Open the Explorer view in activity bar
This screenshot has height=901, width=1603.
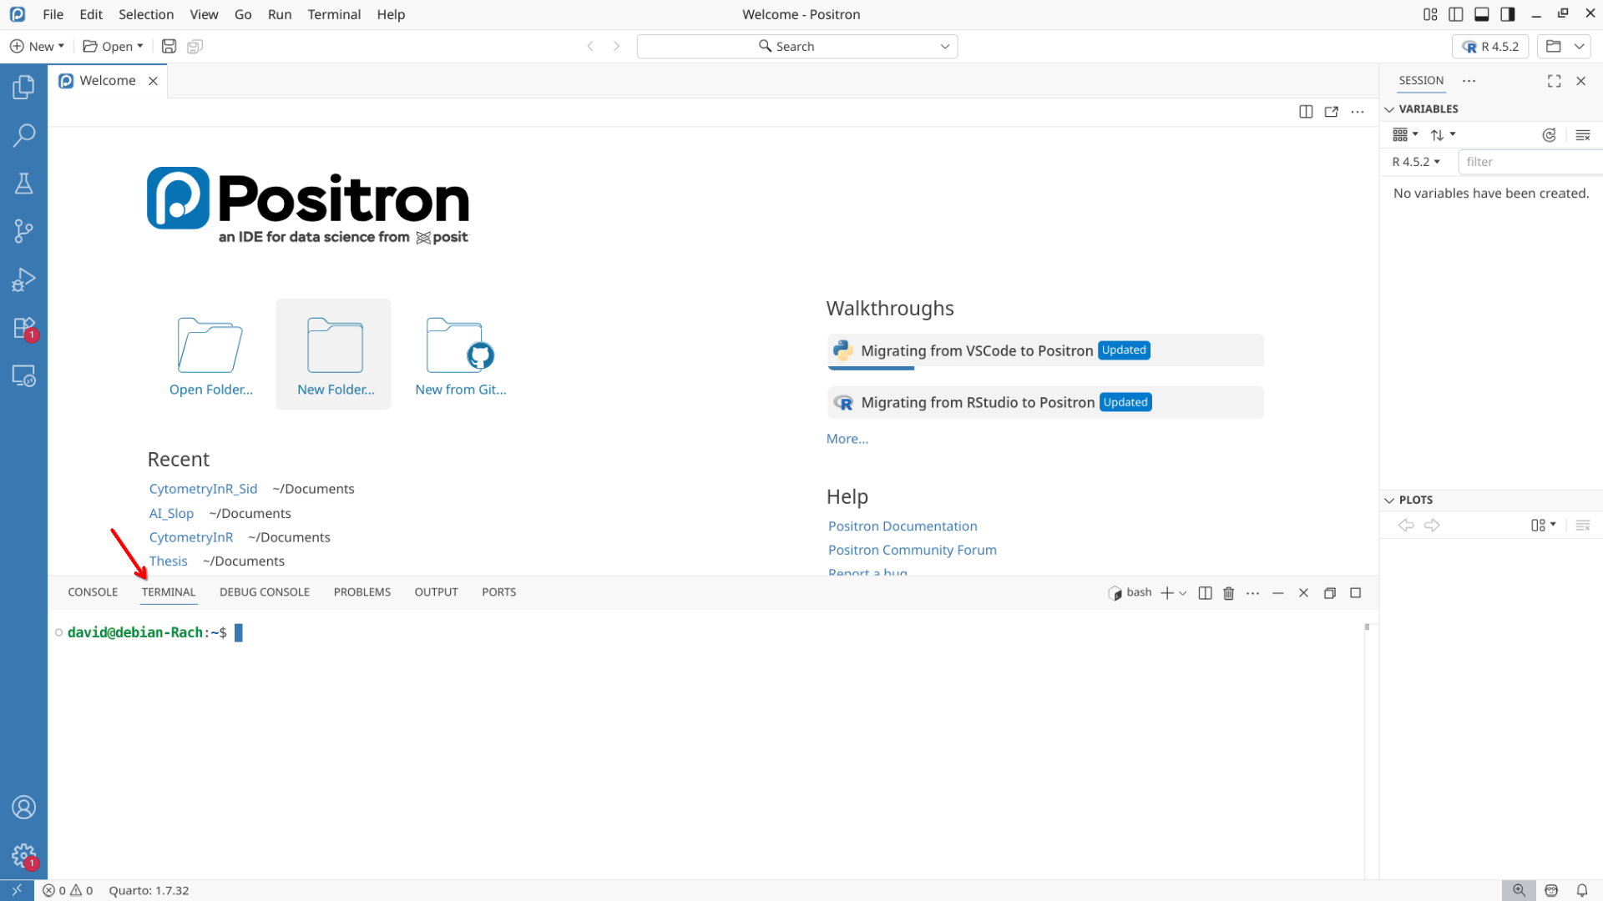coord(23,87)
